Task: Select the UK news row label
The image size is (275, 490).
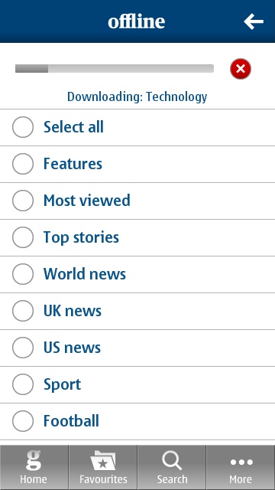Action: 73,311
